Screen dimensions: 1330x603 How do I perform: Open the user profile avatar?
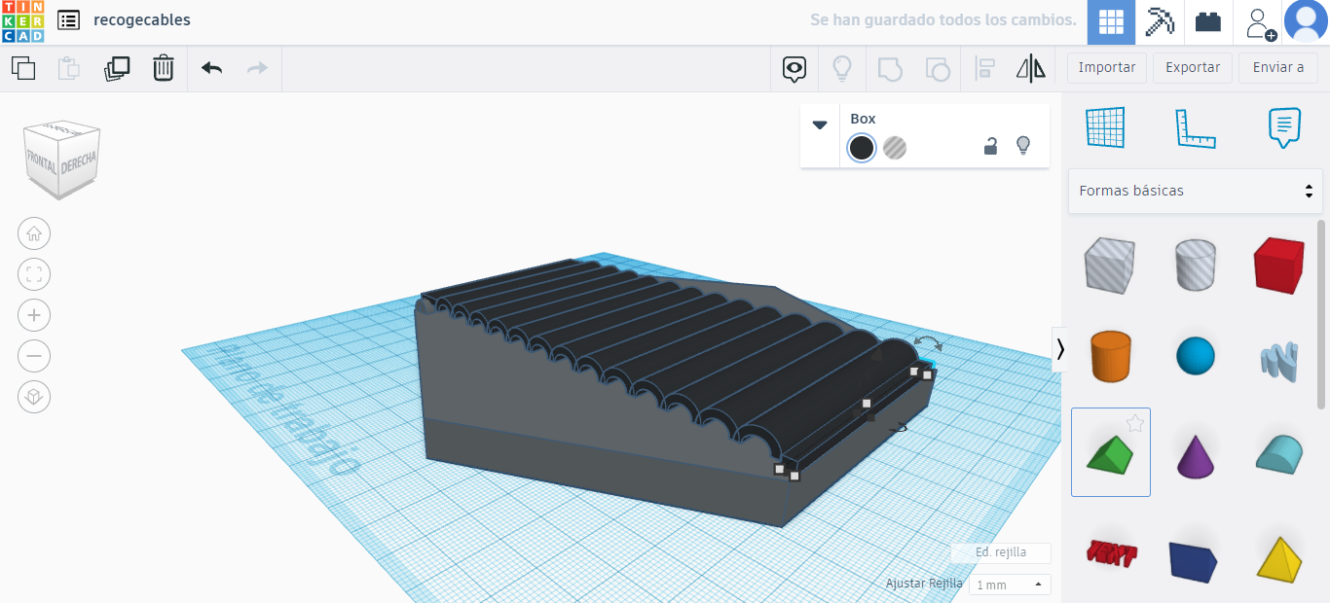click(1306, 22)
